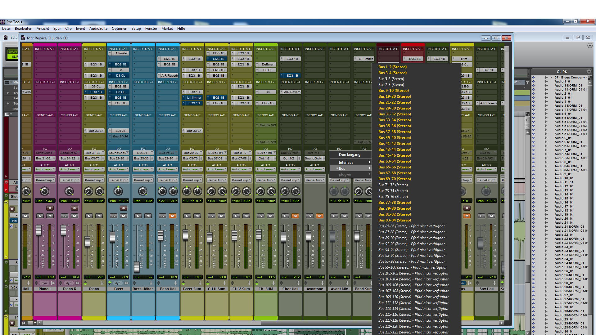Image resolution: width=596 pixels, height=335 pixels.
Task: Click the SENDS A-E header on Piano track
Action: click(94, 115)
